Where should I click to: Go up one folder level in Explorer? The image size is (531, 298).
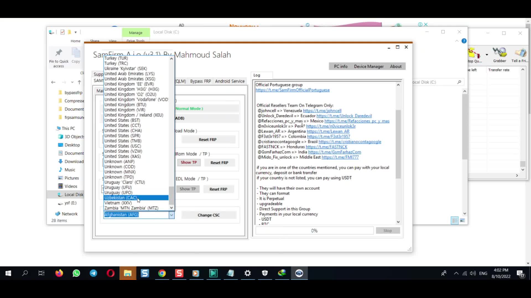(79, 82)
